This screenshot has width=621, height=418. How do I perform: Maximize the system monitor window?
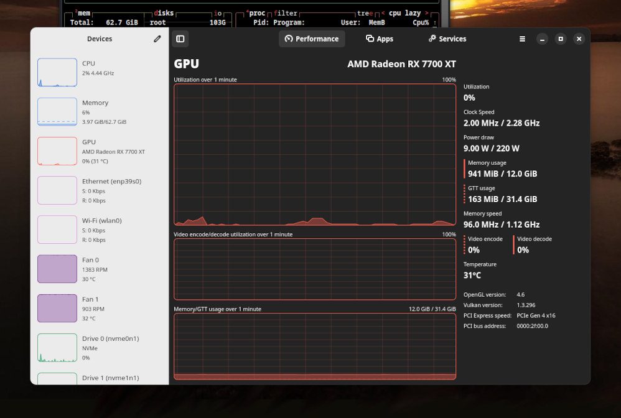point(561,39)
